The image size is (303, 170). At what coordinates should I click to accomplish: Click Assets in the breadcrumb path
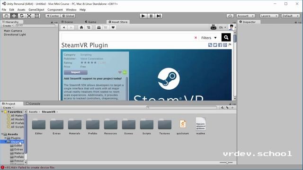(33, 112)
